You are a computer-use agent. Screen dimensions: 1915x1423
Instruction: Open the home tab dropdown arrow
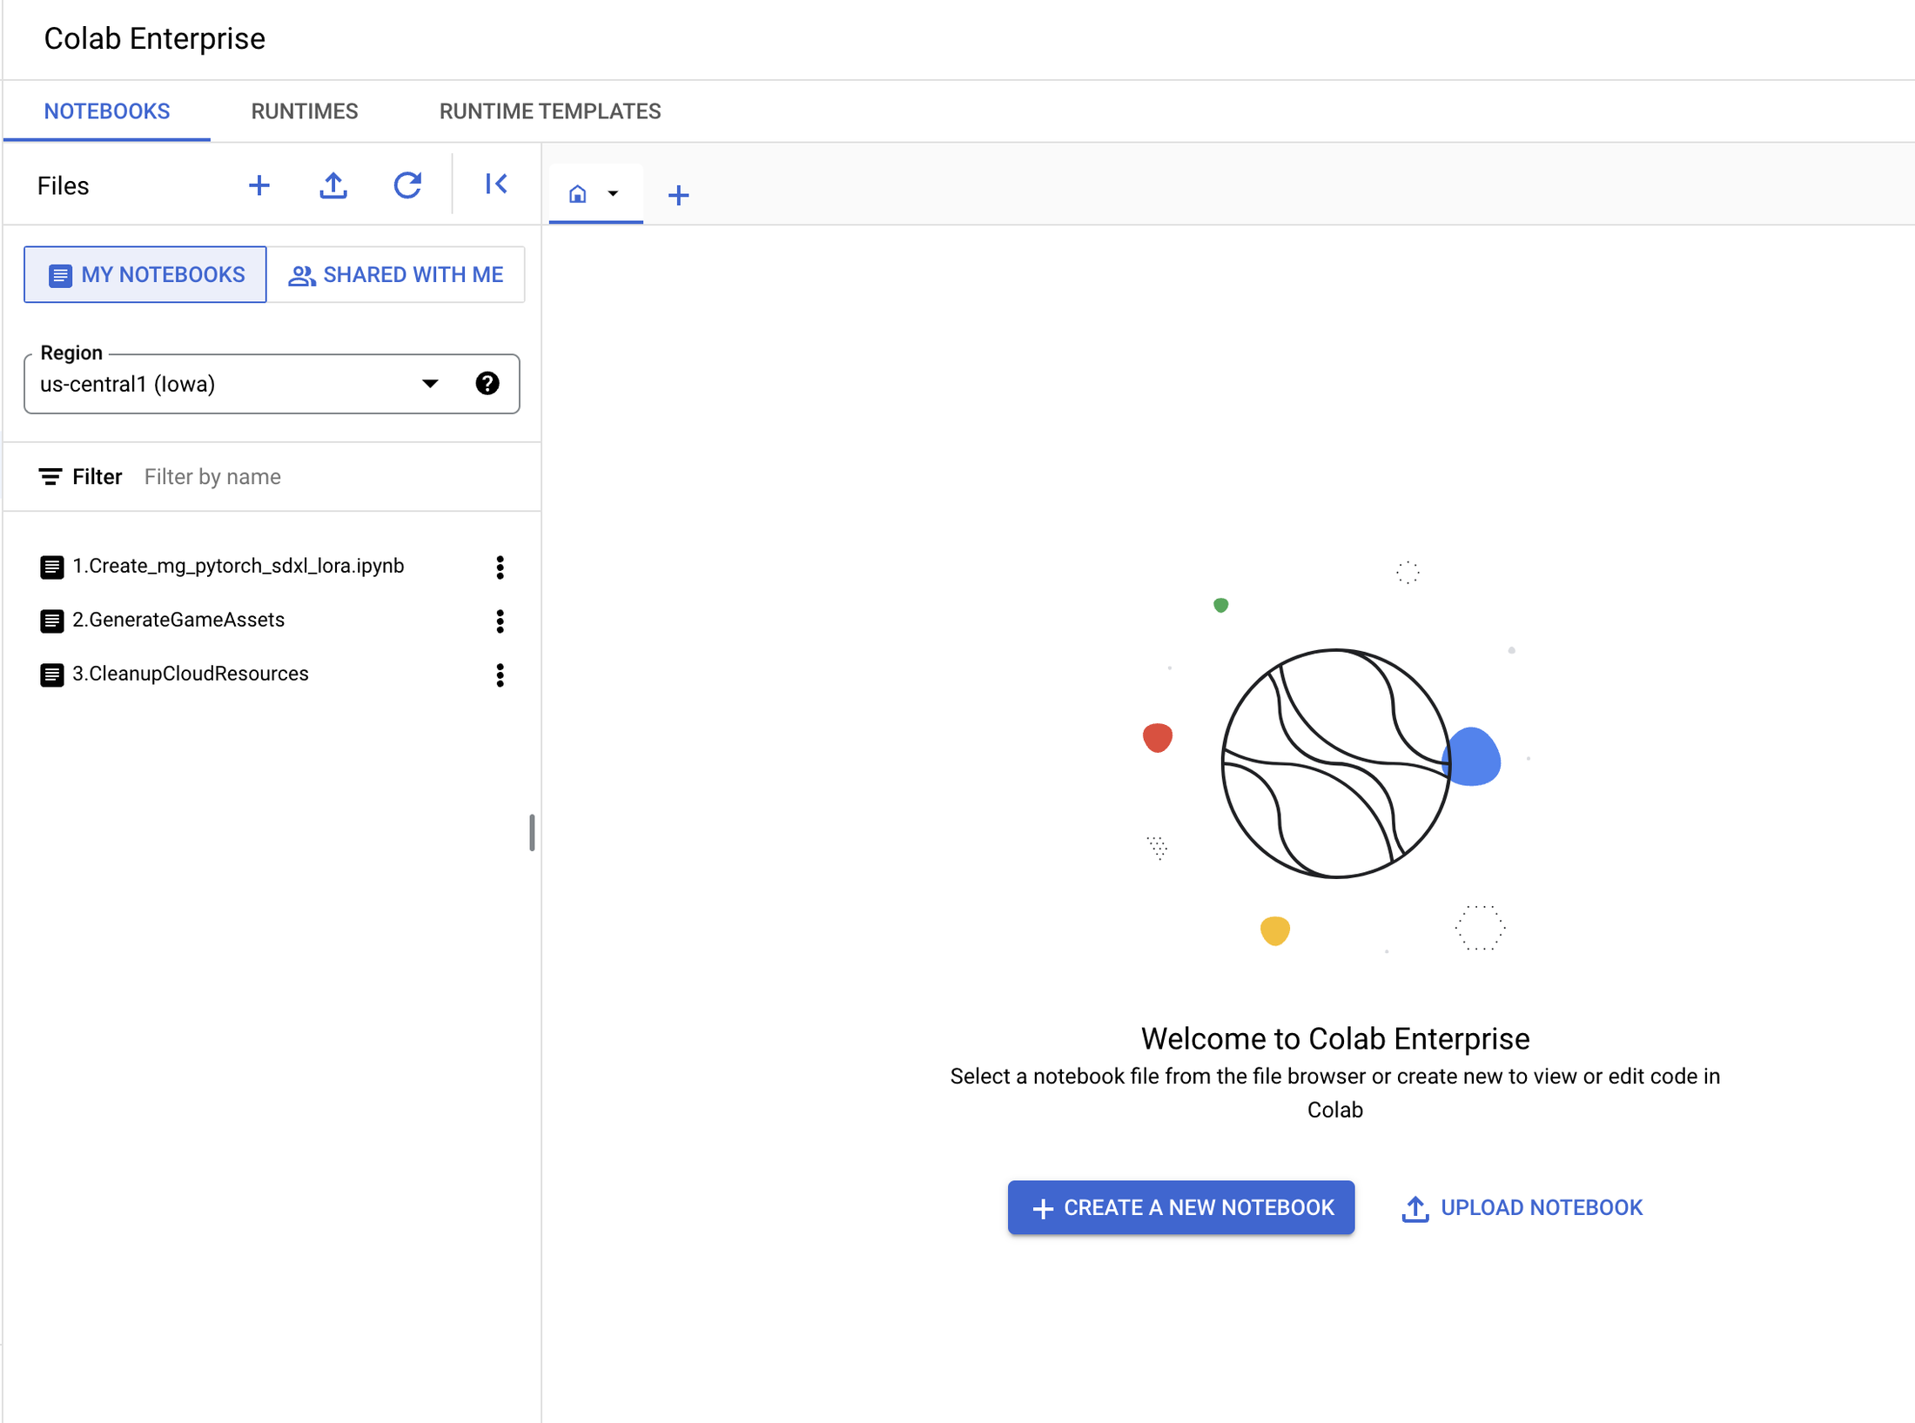[614, 194]
